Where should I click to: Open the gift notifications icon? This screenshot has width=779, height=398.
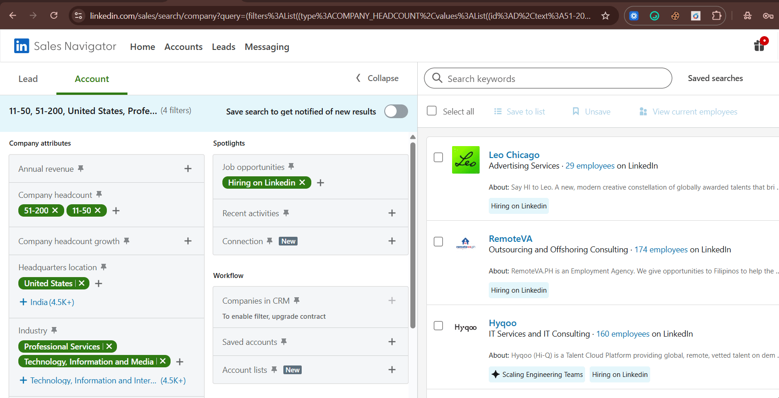tap(760, 45)
